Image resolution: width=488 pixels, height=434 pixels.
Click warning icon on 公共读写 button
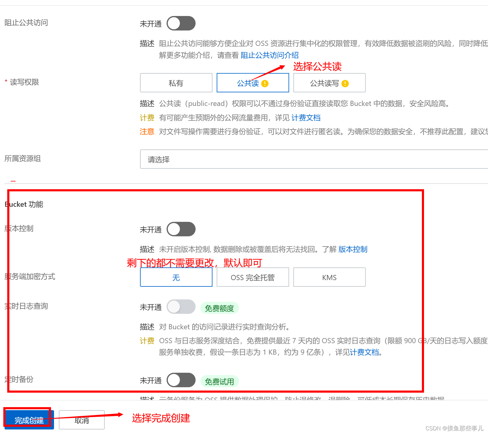345,84
